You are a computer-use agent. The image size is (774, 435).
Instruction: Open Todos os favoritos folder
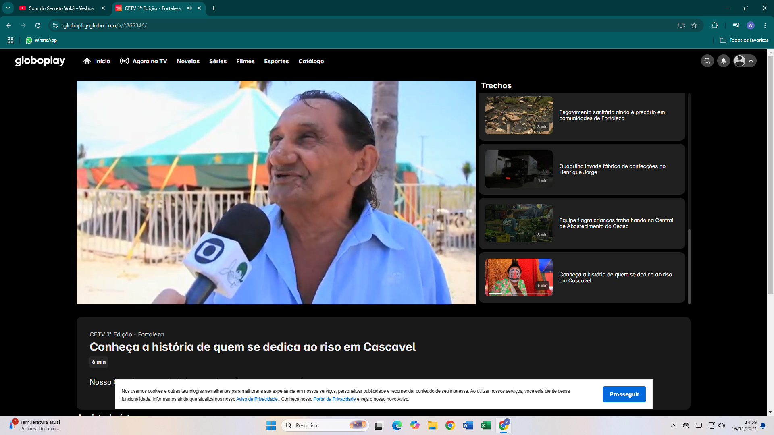pyautogui.click(x=744, y=40)
